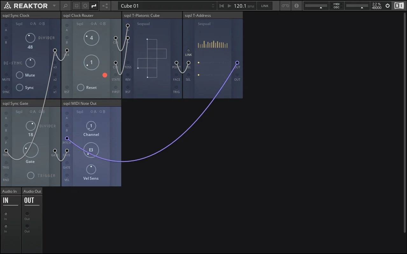407x254 pixels.
Task: Select snapshot B on Clock Router
Action: tap(102, 24)
